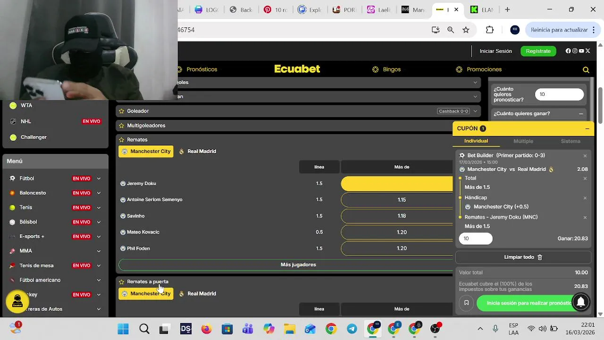The width and height of the screenshot is (604, 340).
Task: Click the Iniciar Sesión link
Action: [x=495, y=51]
